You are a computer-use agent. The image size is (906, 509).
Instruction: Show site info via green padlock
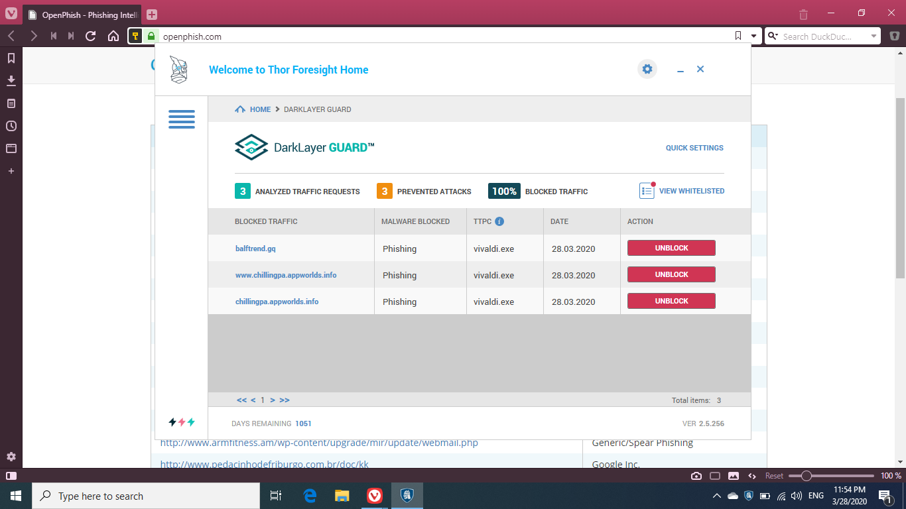(151, 36)
